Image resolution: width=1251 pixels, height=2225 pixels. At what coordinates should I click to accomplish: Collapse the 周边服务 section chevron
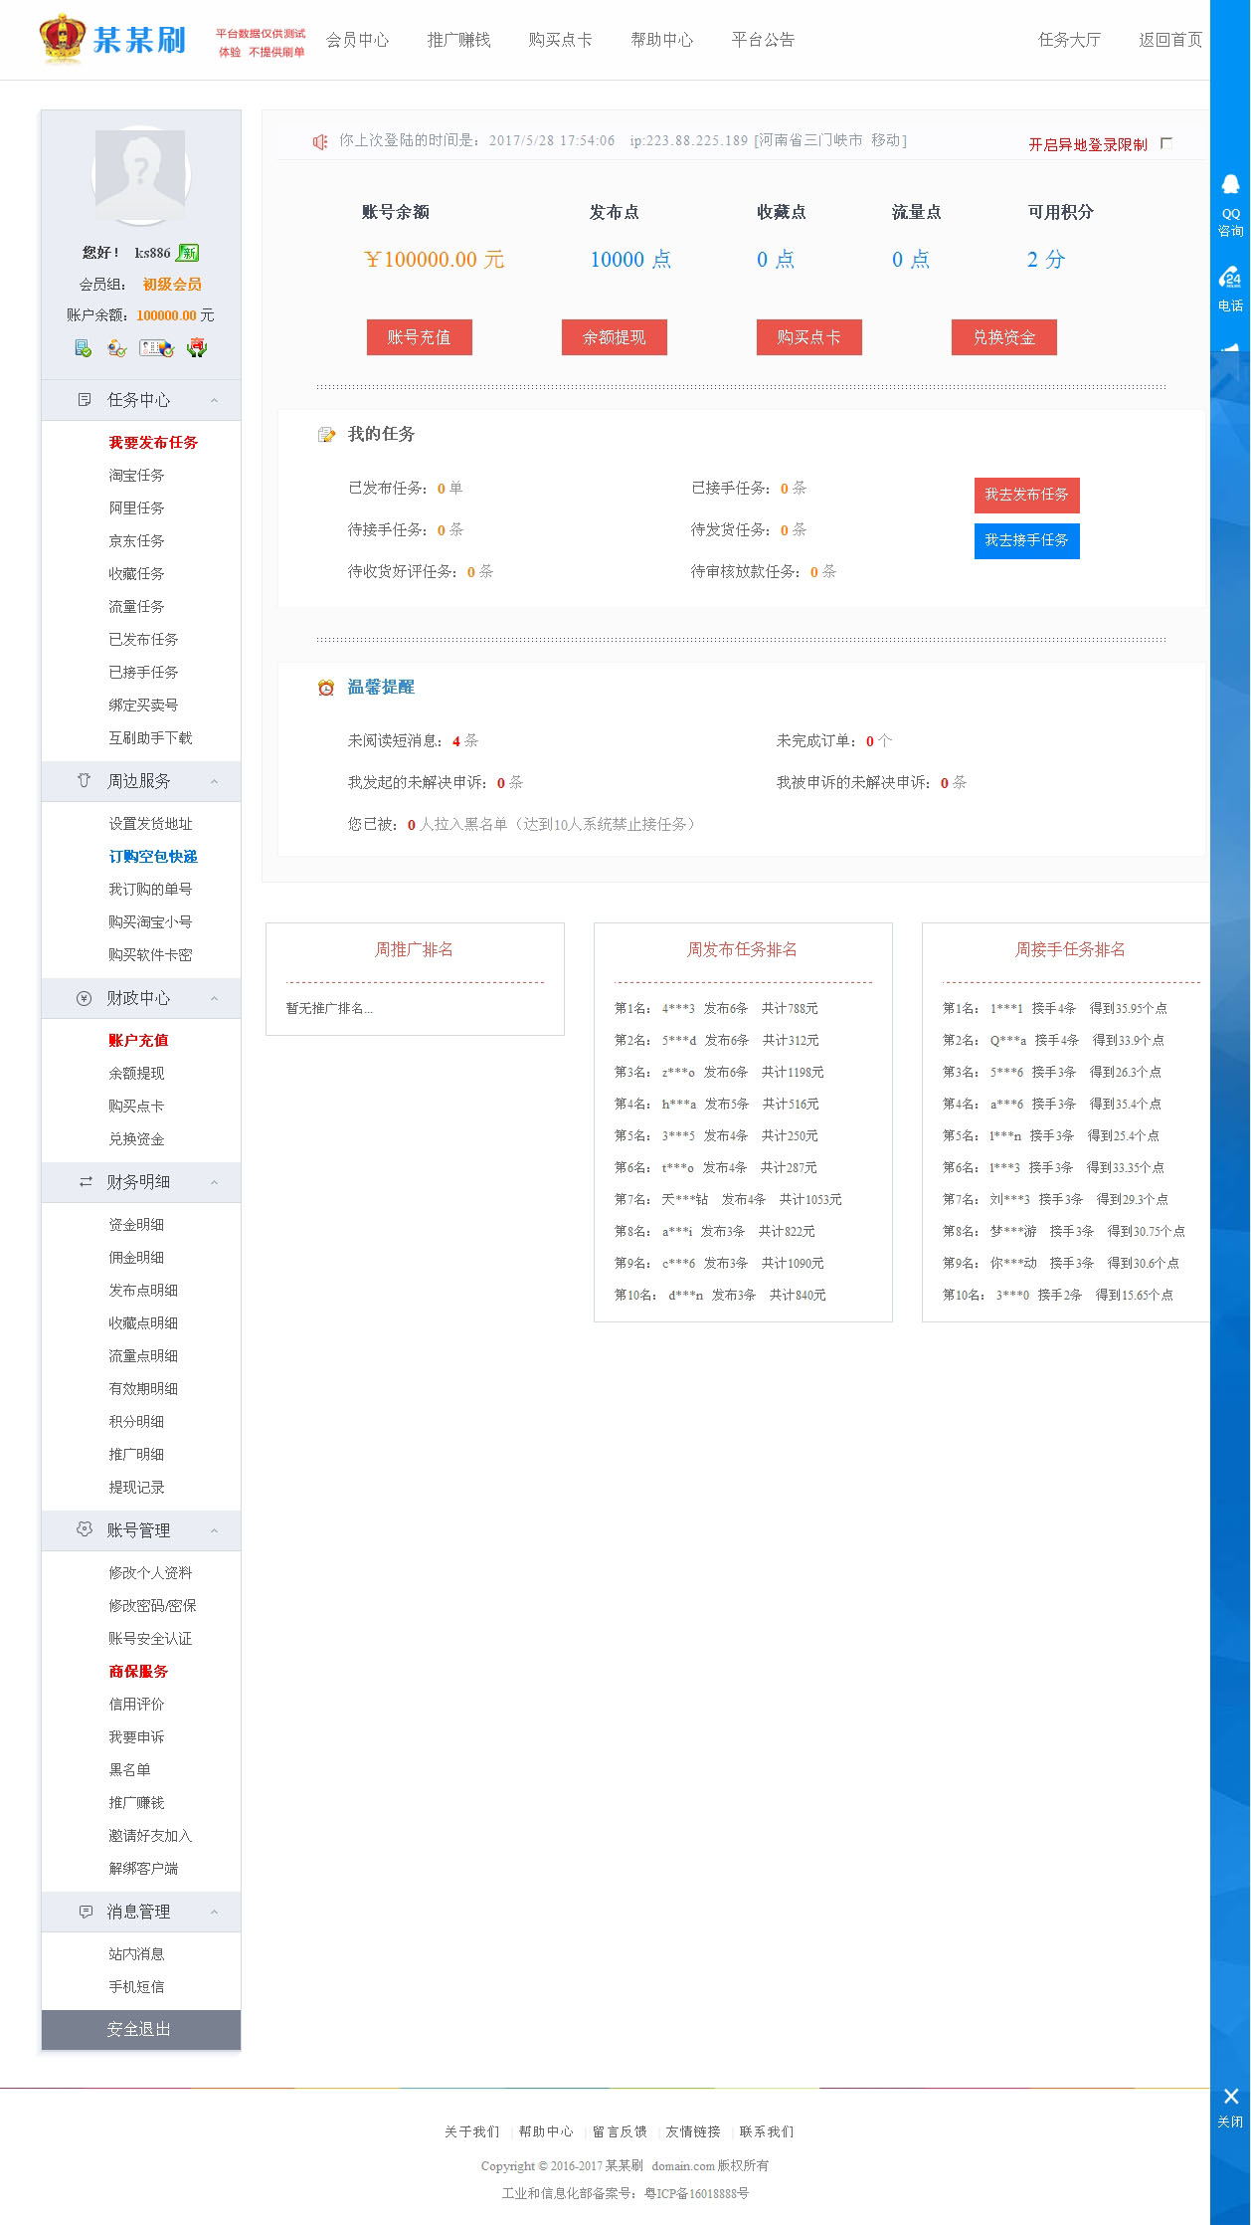214,781
